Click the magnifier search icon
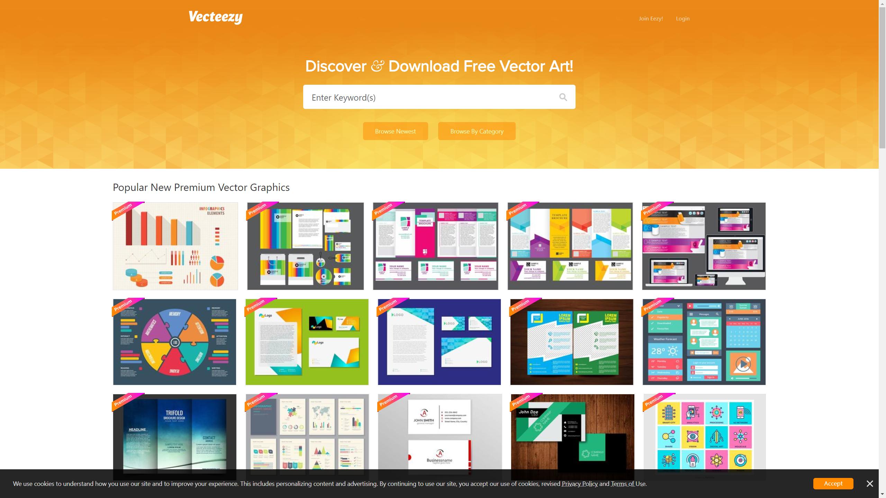 pos(563,97)
